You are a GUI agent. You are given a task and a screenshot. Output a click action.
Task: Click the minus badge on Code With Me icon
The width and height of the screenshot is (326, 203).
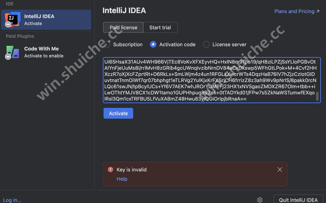point(8,56)
